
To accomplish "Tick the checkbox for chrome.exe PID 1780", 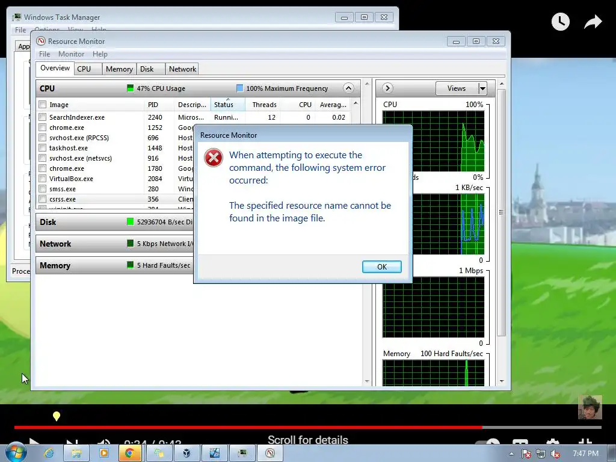I will (43, 168).
